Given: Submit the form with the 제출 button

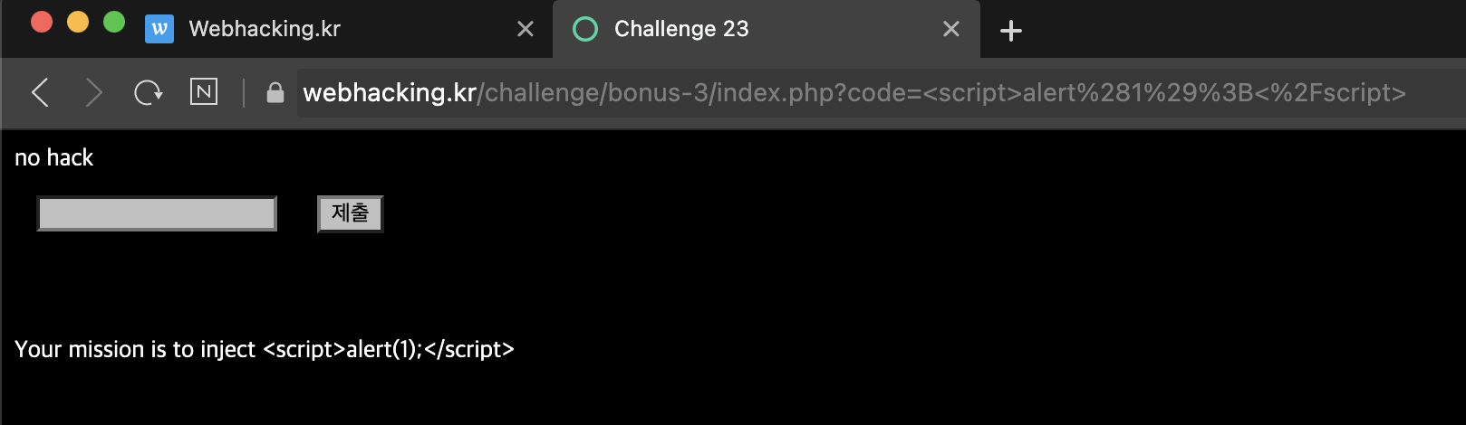Looking at the screenshot, I should (x=351, y=213).
